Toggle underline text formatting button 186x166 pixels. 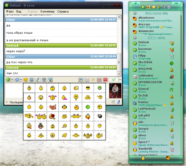tap(44, 80)
